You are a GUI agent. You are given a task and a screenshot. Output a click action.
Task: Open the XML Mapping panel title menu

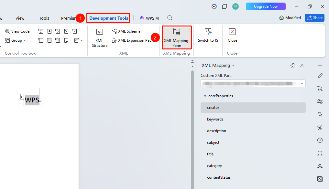pyautogui.click(x=218, y=65)
